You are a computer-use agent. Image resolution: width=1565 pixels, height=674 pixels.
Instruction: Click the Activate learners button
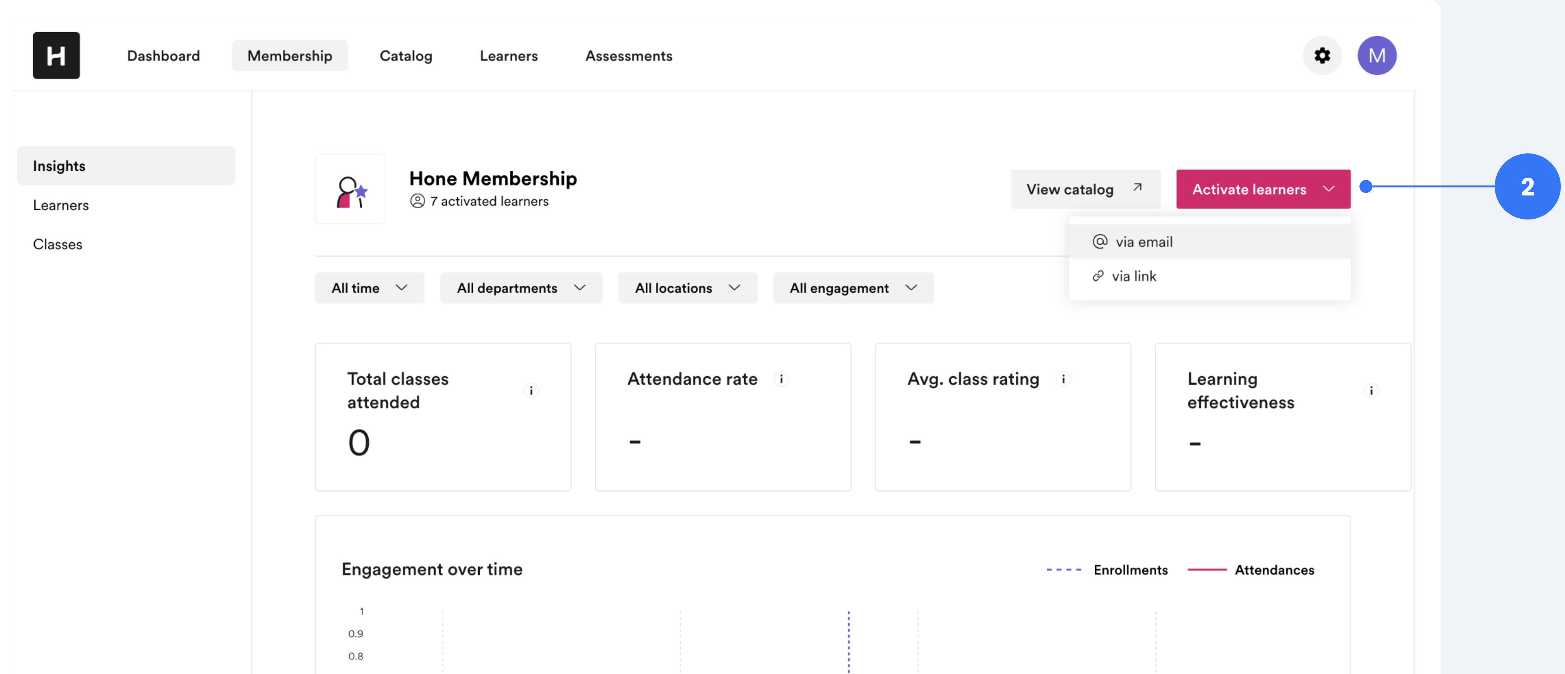coord(1263,189)
